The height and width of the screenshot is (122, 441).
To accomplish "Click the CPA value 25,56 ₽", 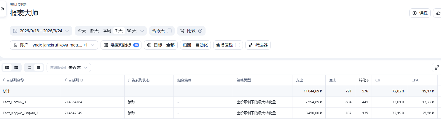I will [x=428, y=113].
